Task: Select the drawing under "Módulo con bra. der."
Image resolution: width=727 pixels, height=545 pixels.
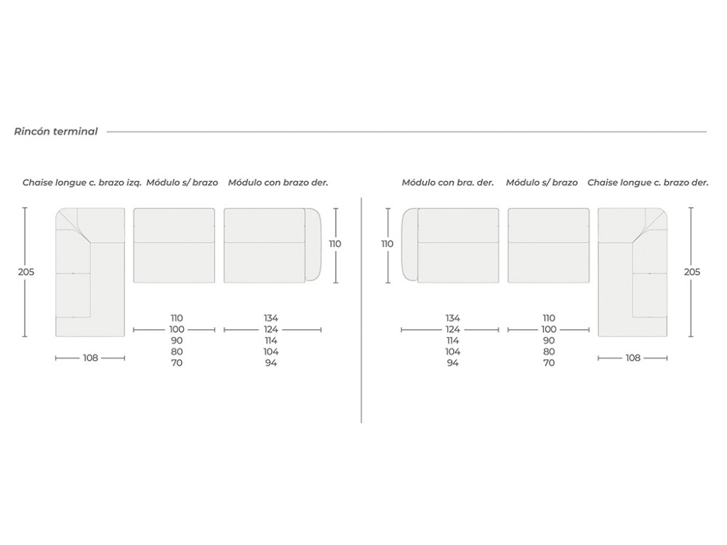Action: coord(449,246)
